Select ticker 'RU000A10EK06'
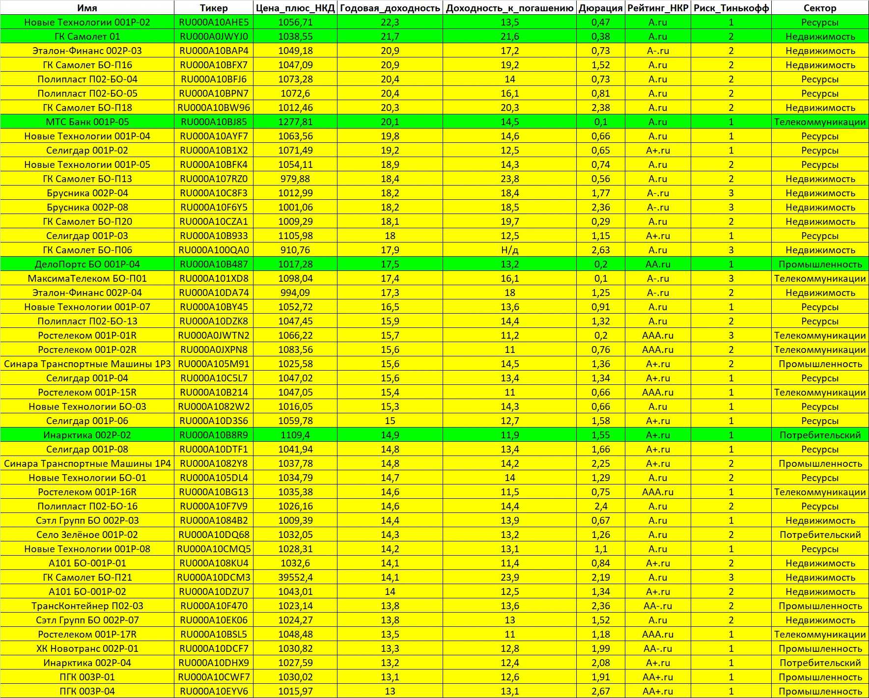 pos(214,620)
